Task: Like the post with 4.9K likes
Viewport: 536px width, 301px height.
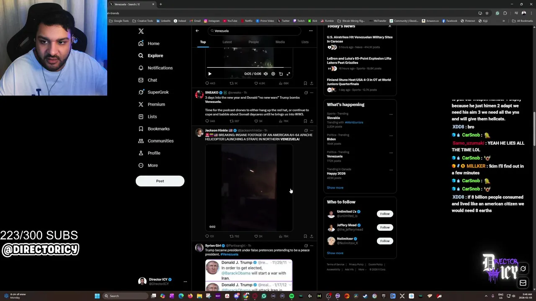Action: [260, 83]
